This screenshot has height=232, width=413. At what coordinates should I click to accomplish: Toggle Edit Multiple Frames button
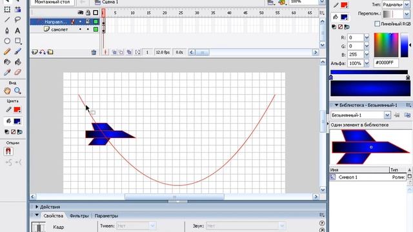coord(129,52)
